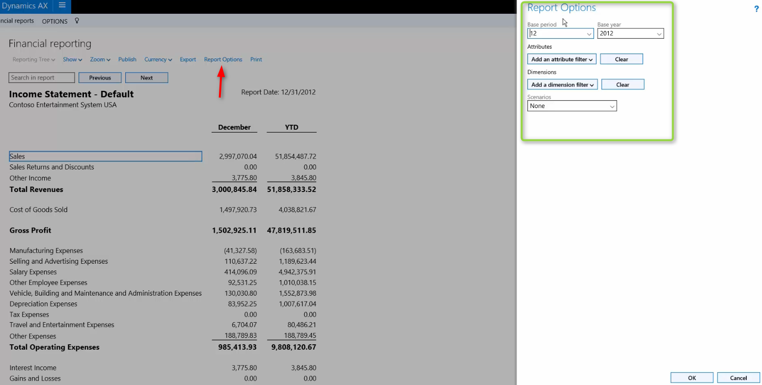
Task: Open the Currency dropdown
Action: [158, 59]
